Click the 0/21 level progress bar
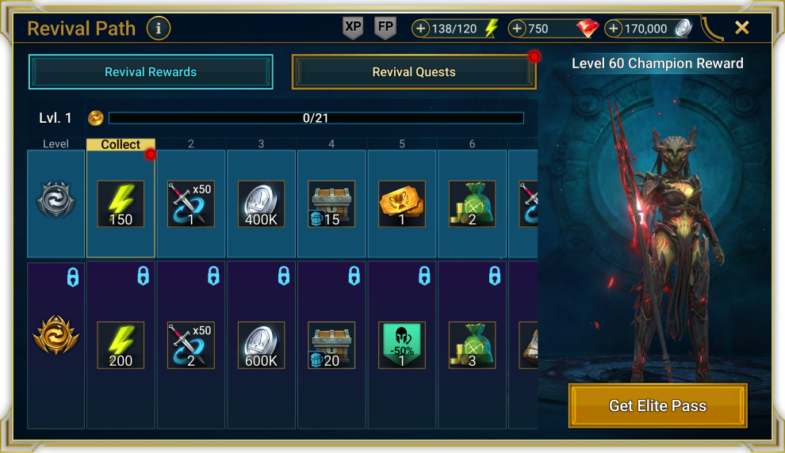This screenshot has height=453, width=785. [316, 118]
